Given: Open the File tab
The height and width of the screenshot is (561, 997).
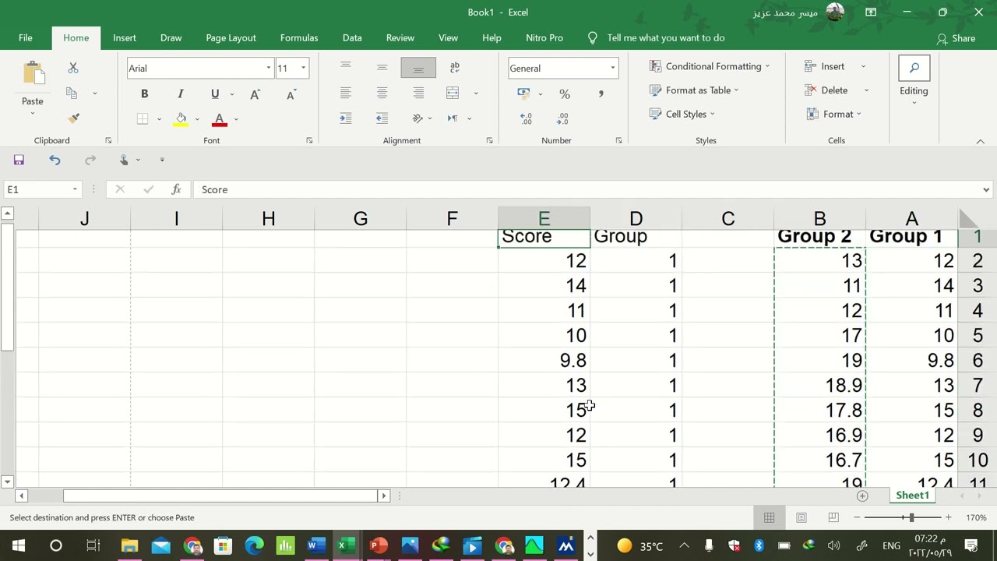Looking at the screenshot, I should point(26,37).
